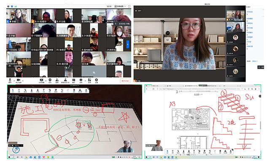Select shapes tool in paper-model annotation toolbar

pyautogui.click(x=50, y=90)
